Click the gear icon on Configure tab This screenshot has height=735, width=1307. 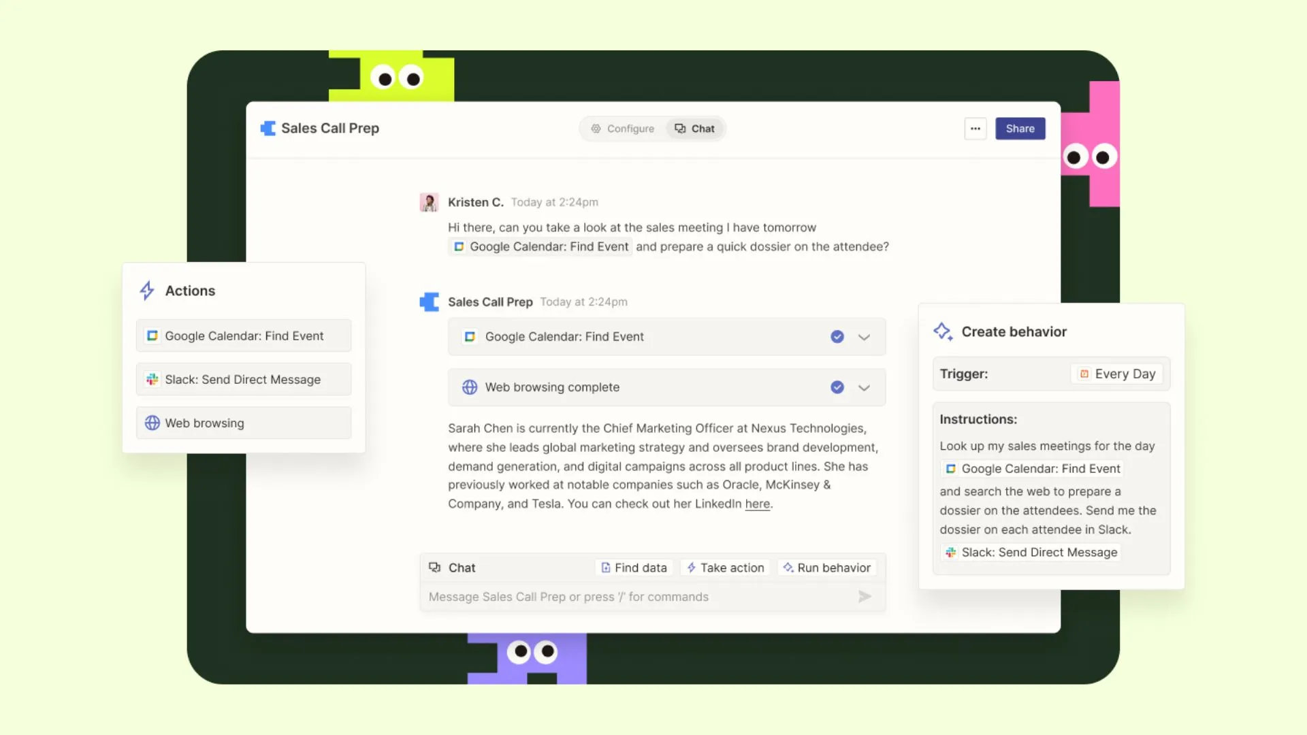click(x=596, y=129)
